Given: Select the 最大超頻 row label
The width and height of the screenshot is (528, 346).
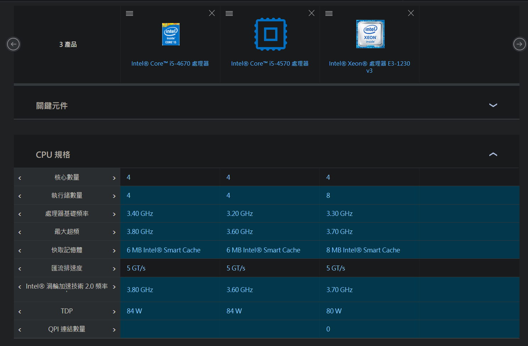Looking at the screenshot, I should pyautogui.click(x=67, y=231).
